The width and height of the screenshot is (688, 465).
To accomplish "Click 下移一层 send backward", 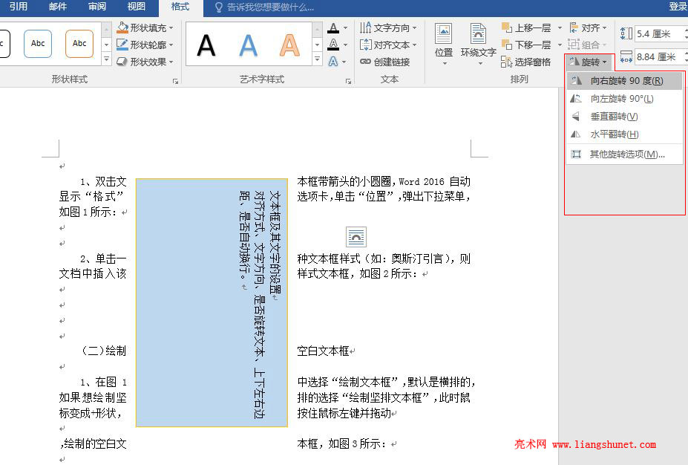I will click(x=526, y=45).
